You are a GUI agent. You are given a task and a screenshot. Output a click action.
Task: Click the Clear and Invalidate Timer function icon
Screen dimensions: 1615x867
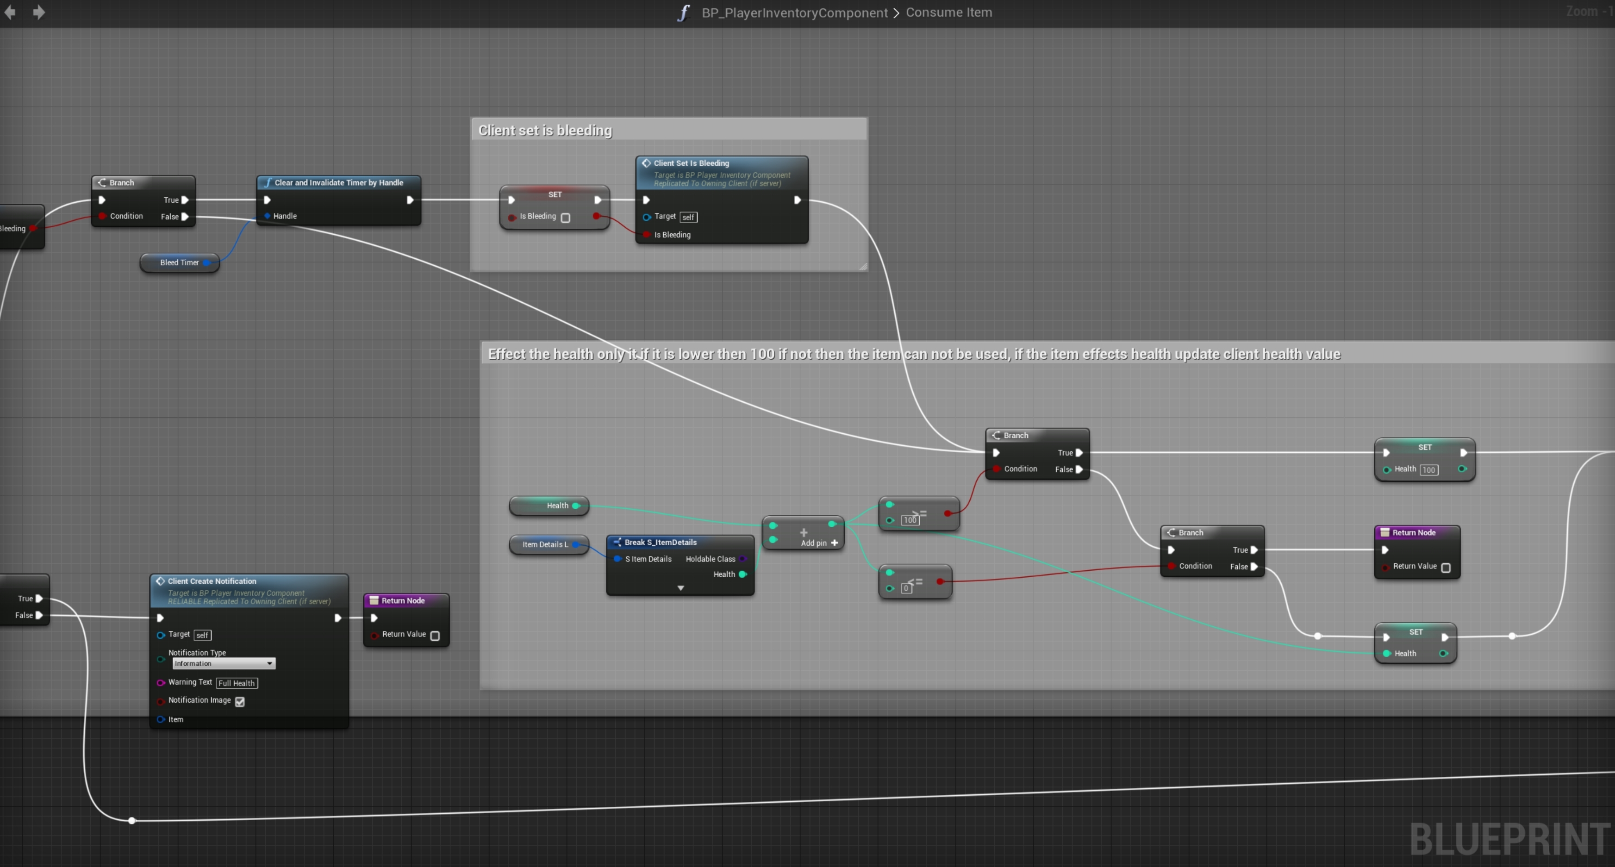tap(268, 182)
